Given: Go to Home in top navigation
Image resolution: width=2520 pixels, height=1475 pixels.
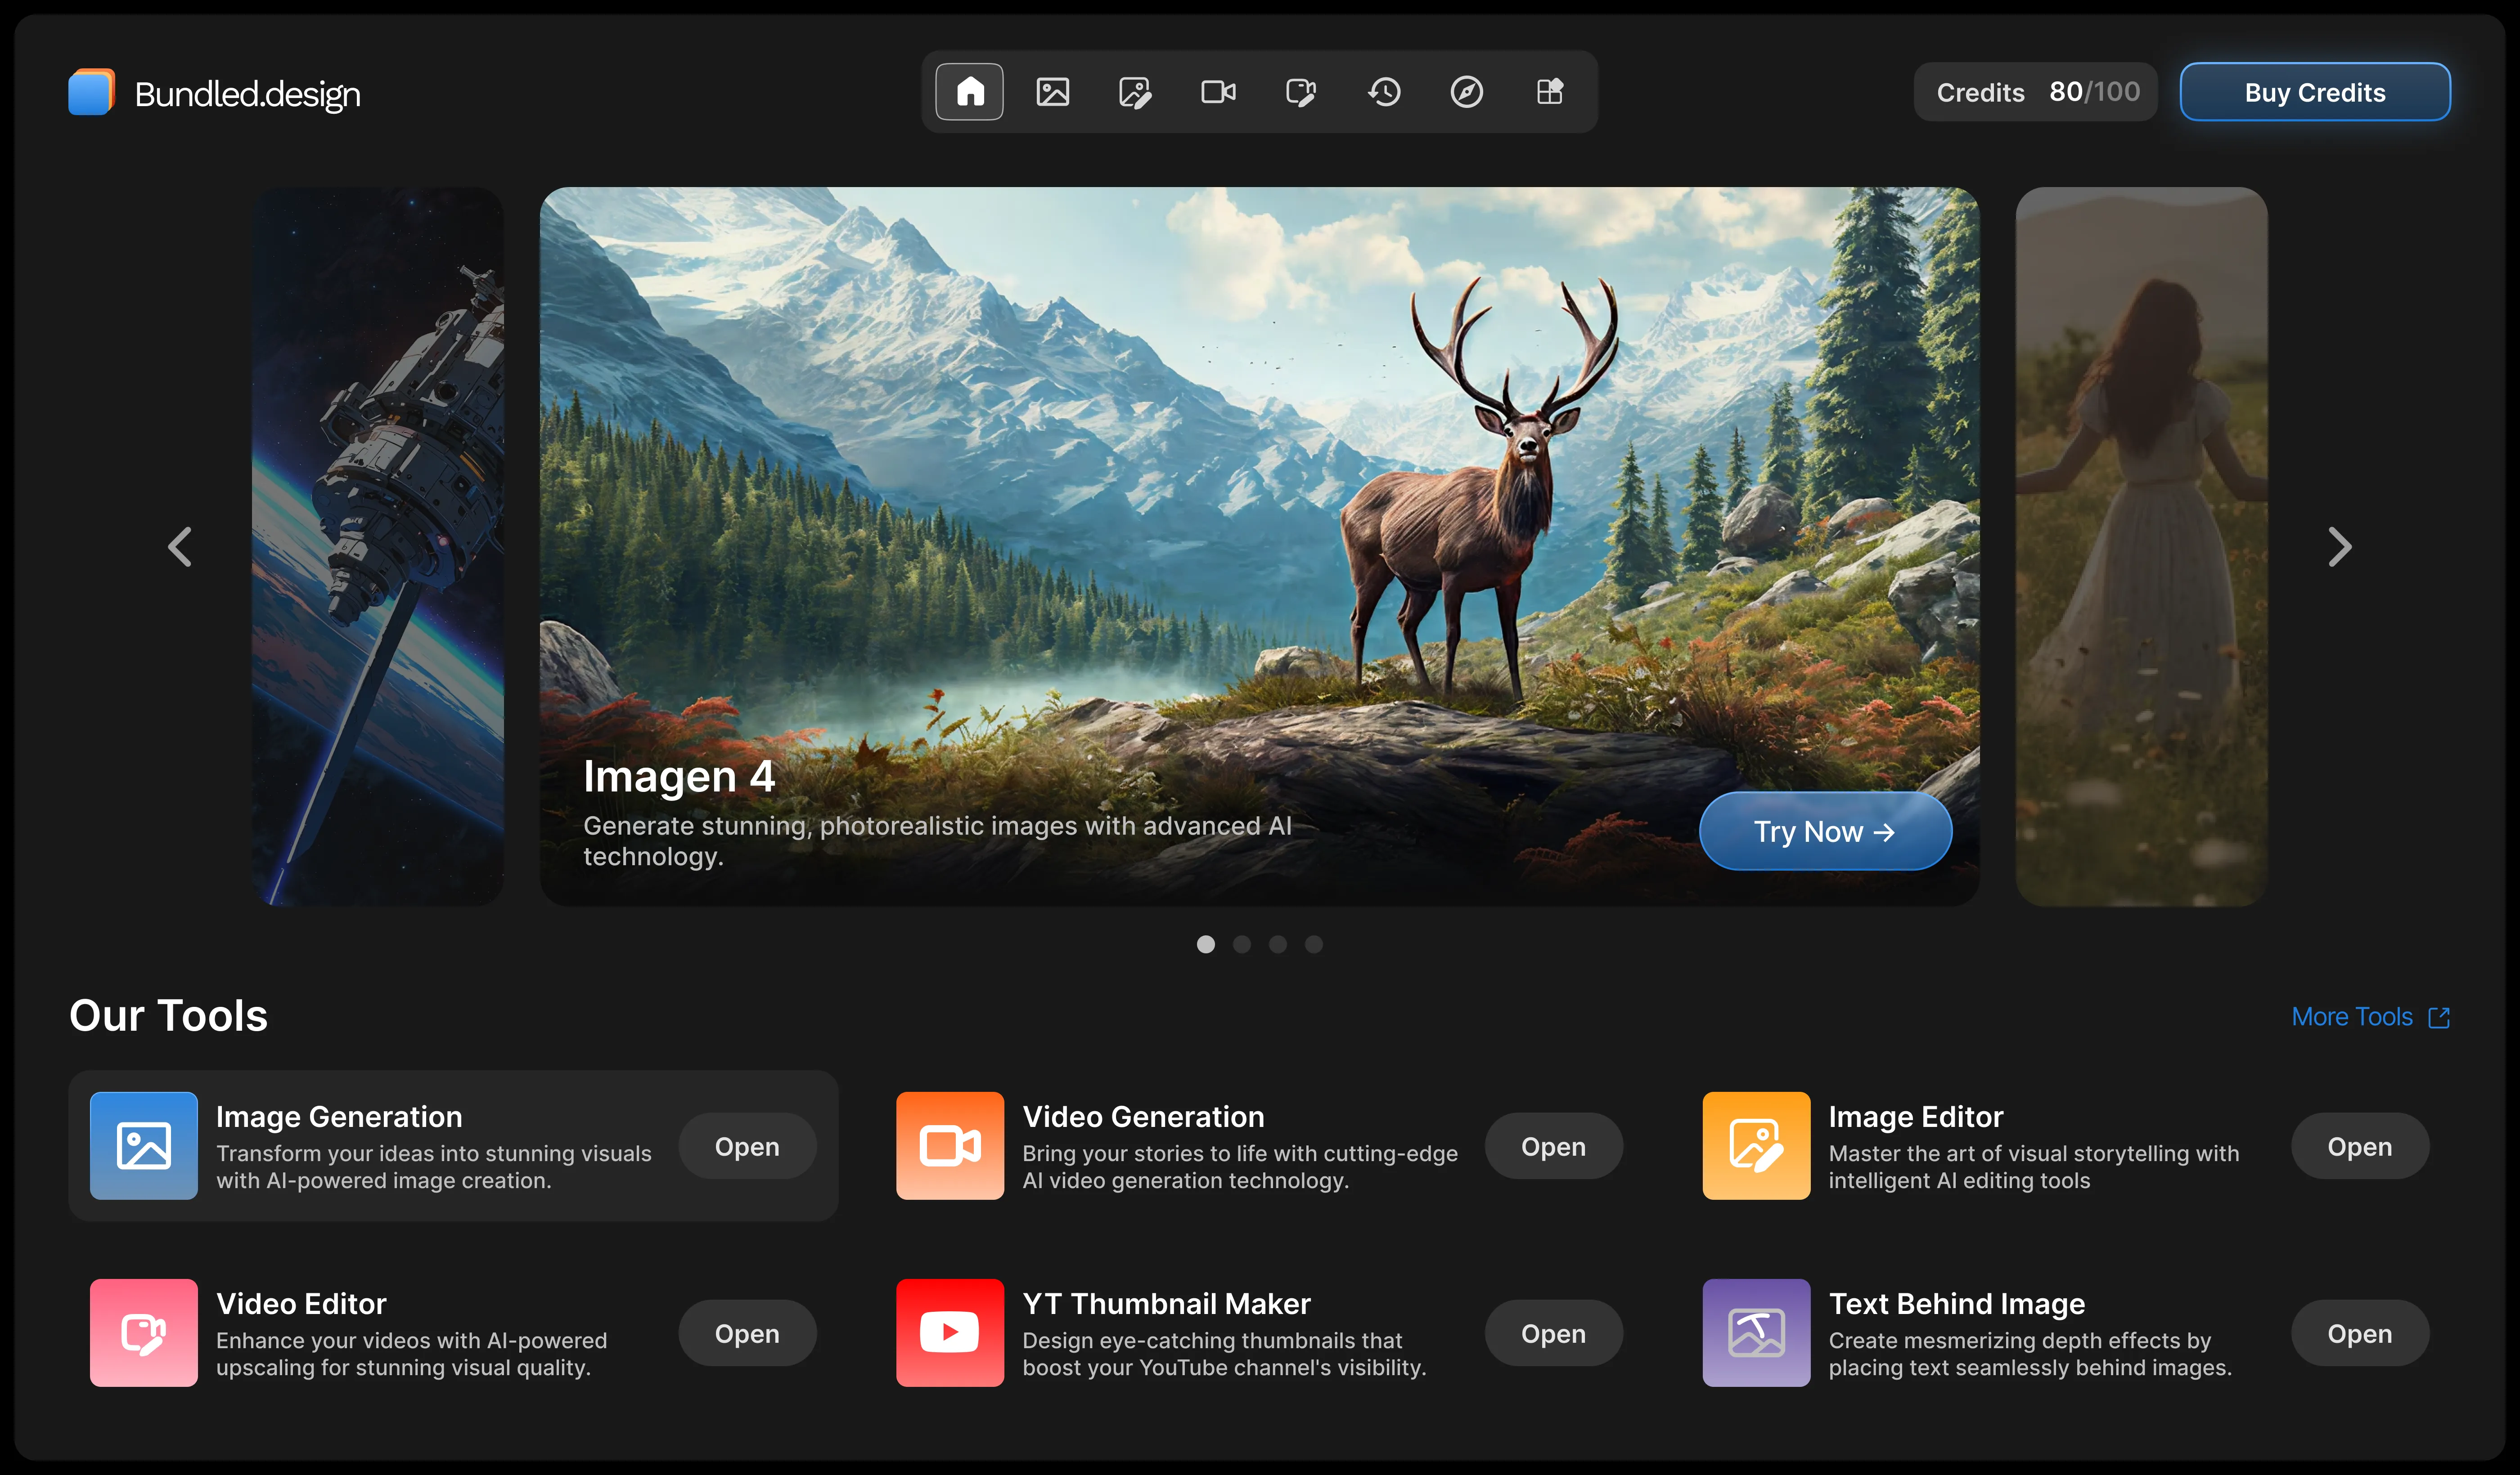Looking at the screenshot, I should point(969,92).
